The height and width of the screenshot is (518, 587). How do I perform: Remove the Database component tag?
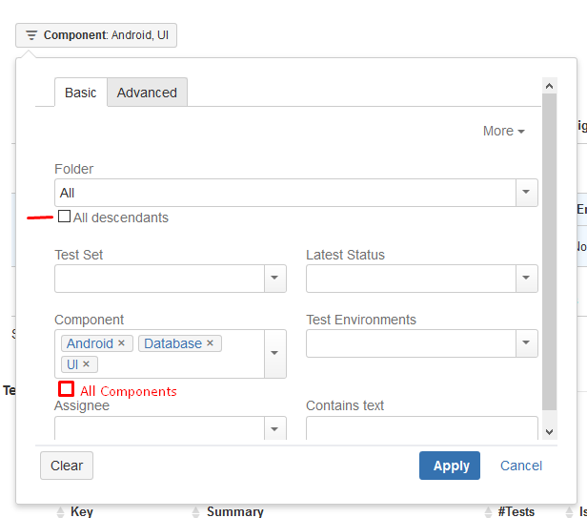tap(210, 343)
